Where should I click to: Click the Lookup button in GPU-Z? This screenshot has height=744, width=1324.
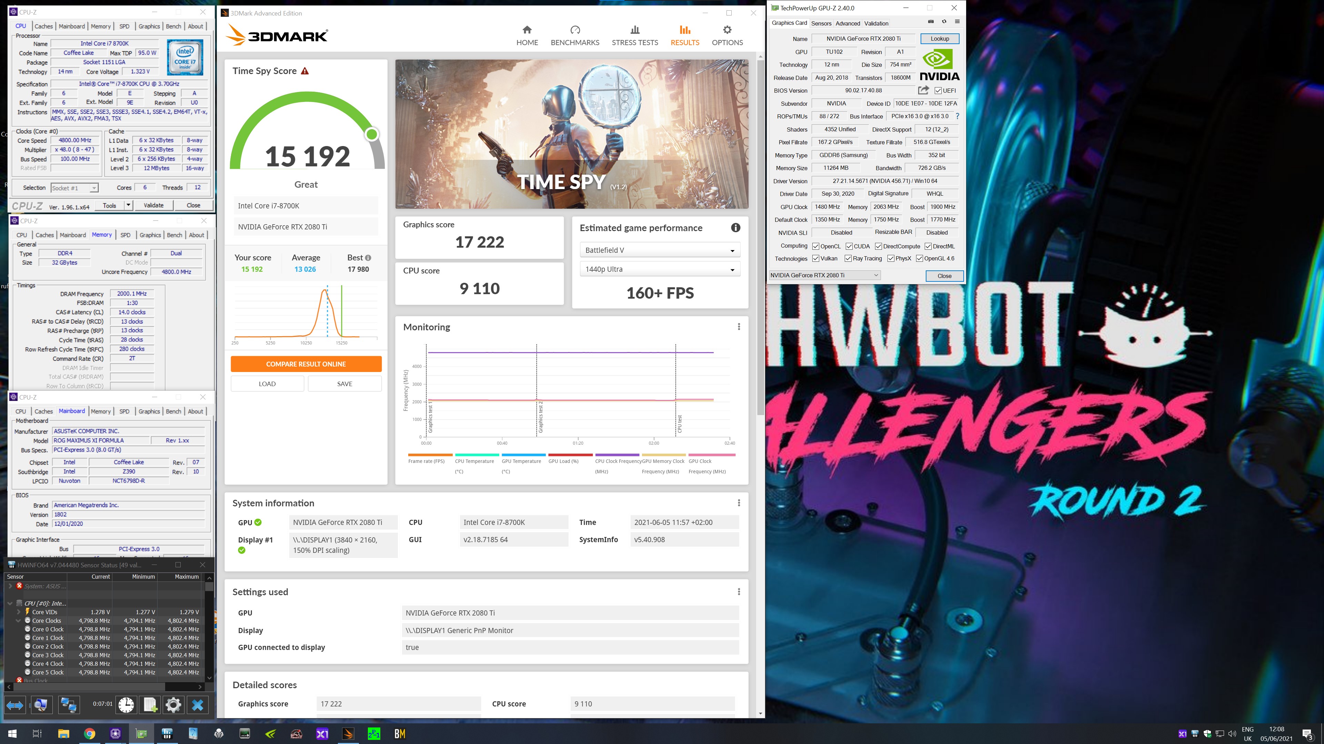coord(940,39)
